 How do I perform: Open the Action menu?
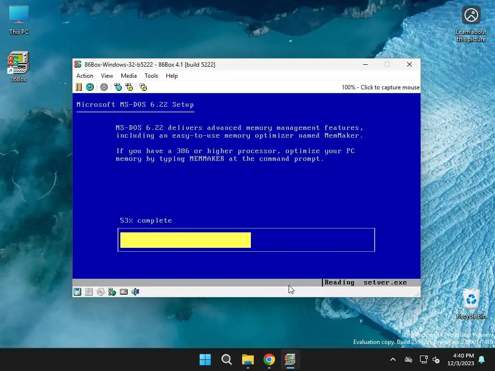[85, 76]
